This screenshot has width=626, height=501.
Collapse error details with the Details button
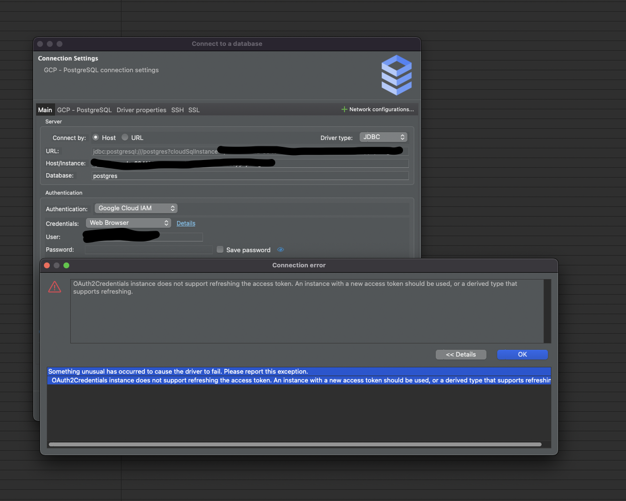pyautogui.click(x=461, y=354)
